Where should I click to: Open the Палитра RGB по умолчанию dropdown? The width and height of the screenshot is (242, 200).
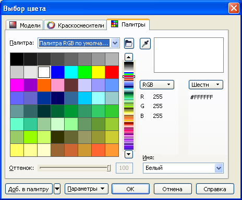115,43
